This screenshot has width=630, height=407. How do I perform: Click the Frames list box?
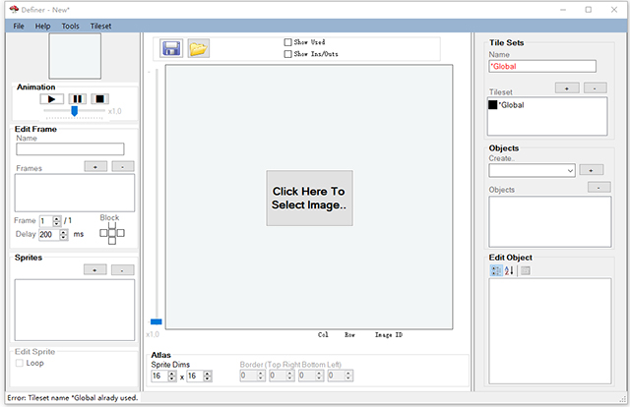tap(75, 193)
